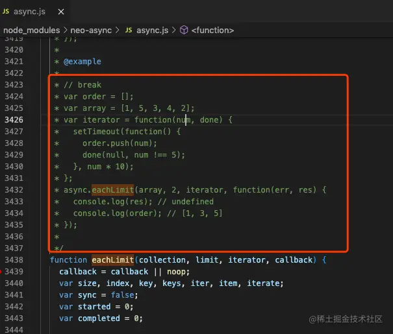Viewport: 393px width, 334px height.
Task: Expand chevron after async.js breadcrumb
Action: (x=173, y=30)
